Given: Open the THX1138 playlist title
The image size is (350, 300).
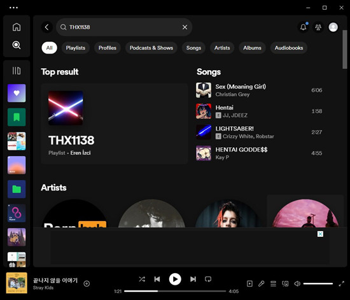Looking at the screenshot, I should pyautogui.click(x=71, y=140).
